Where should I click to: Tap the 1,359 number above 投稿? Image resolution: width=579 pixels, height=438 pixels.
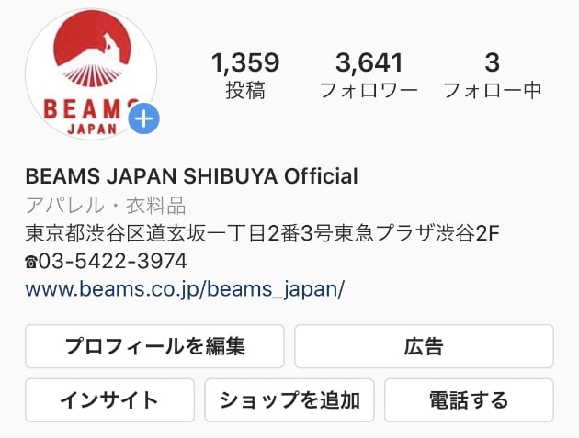pos(245,62)
